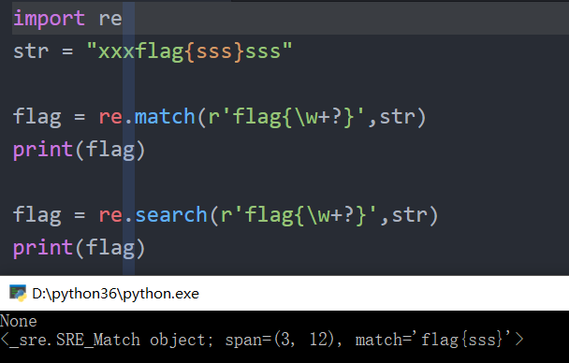Click the empty line between str and flag assignment
This screenshot has height=363, width=569.
(284, 84)
